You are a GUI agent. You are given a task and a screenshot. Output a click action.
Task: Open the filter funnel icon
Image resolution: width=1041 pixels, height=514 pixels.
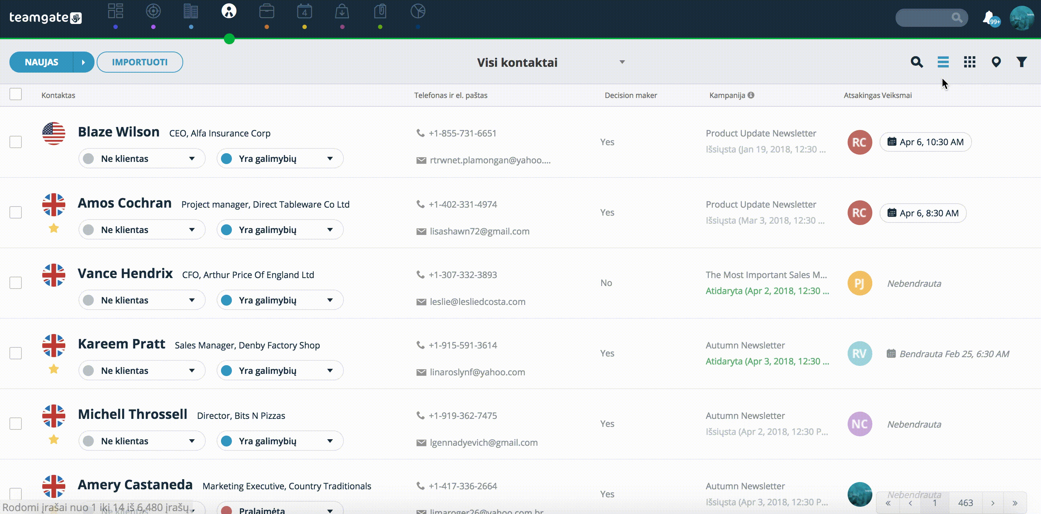tap(1022, 62)
